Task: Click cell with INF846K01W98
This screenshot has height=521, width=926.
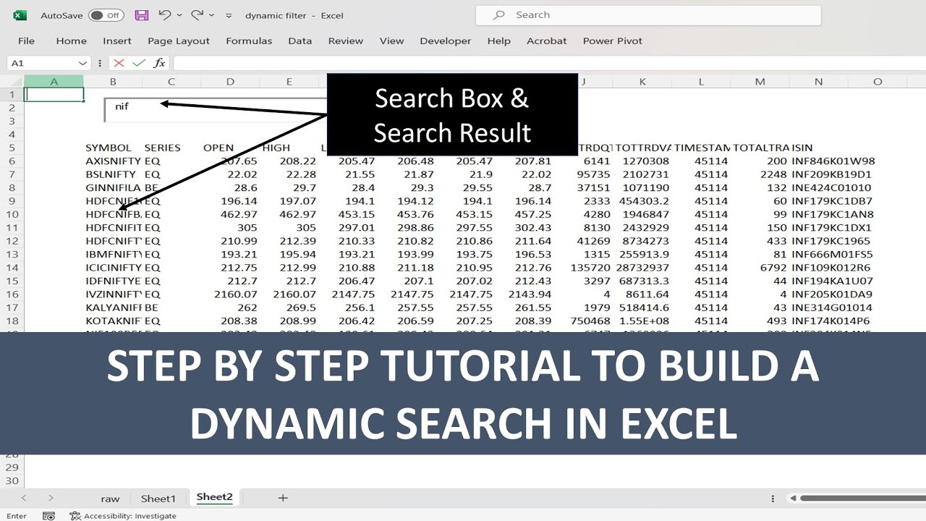Action: point(833,161)
